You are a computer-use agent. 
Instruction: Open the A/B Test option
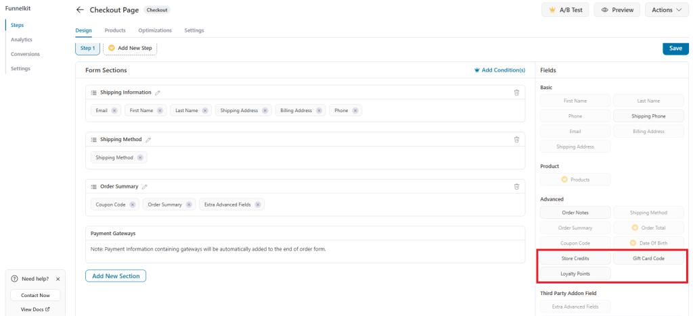click(565, 9)
